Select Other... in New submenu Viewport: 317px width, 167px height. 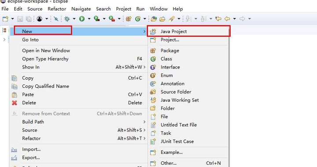[x=188, y=163]
